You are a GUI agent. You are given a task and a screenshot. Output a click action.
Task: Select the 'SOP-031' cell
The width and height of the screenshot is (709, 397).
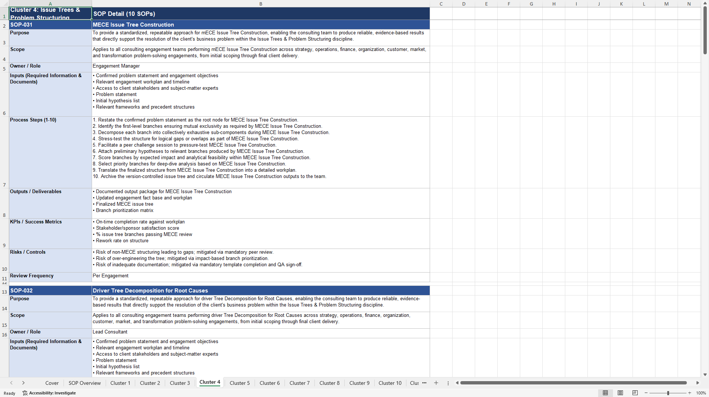(x=50, y=25)
